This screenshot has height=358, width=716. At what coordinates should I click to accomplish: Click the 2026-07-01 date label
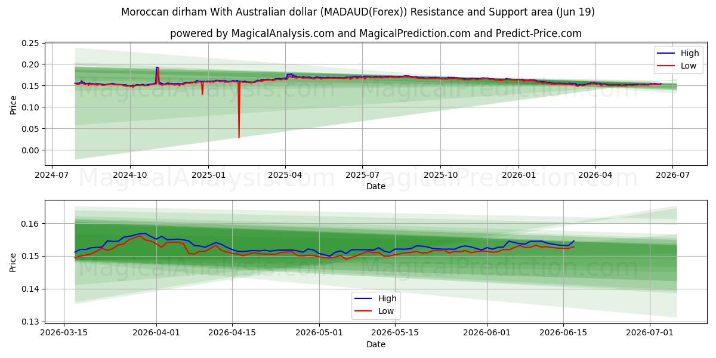(x=649, y=333)
